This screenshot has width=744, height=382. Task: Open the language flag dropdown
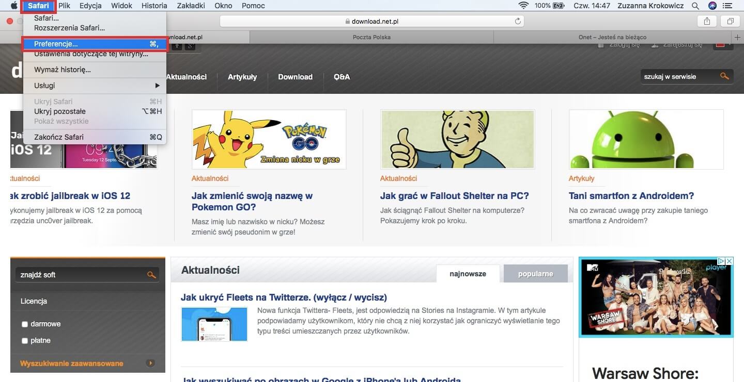click(723, 44)
